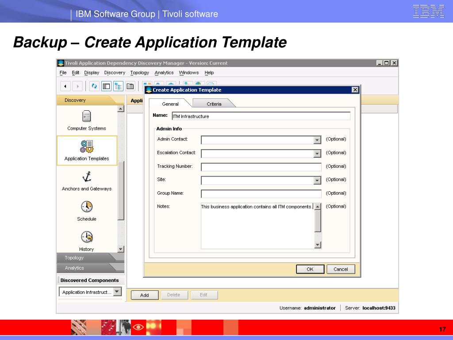Cancel the Create Application Template dialog

341,269
